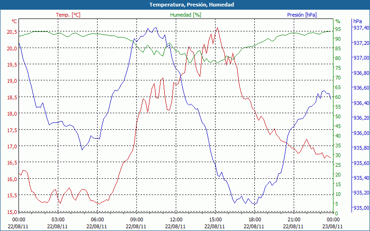
Task: Click the 90 tick on the humidity axis
Action: 338,39
